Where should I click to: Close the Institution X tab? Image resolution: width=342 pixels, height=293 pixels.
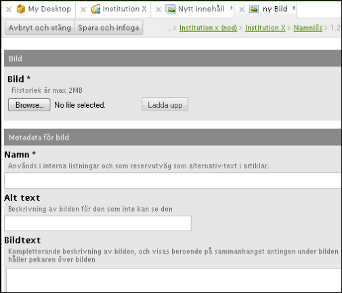(x=83, y=9)
